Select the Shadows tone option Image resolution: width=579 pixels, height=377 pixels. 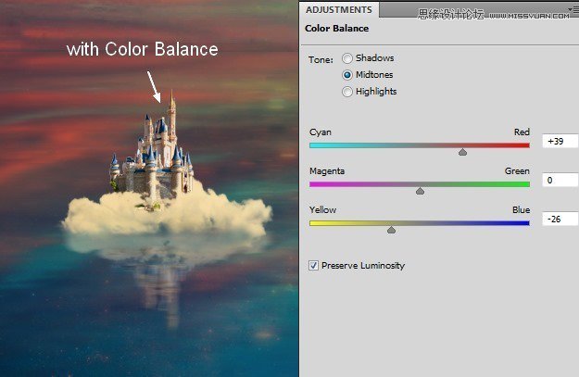(x=347, y=58)
